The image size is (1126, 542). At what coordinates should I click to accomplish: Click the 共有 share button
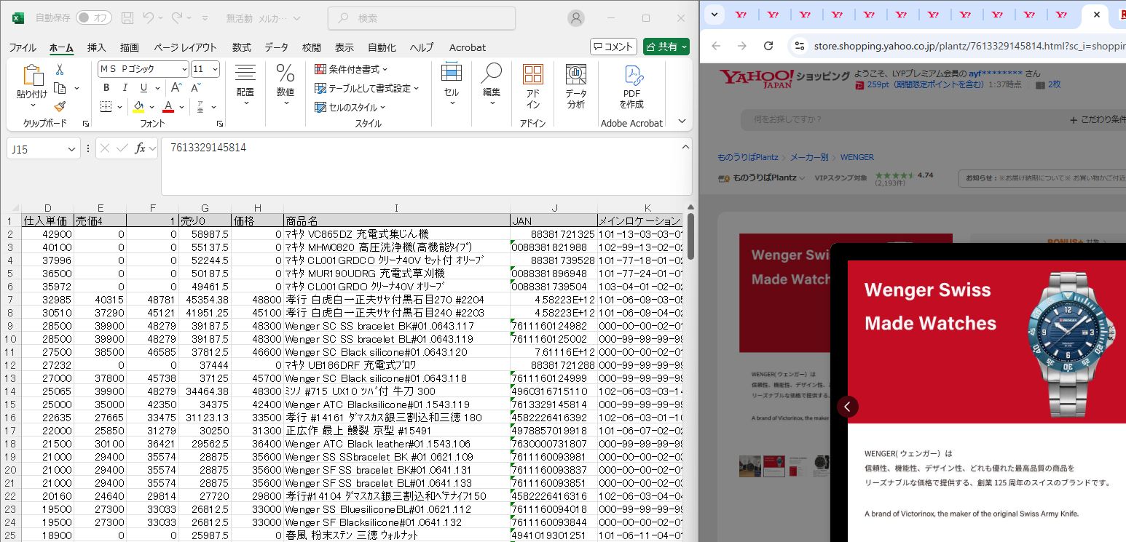[666, 47]
